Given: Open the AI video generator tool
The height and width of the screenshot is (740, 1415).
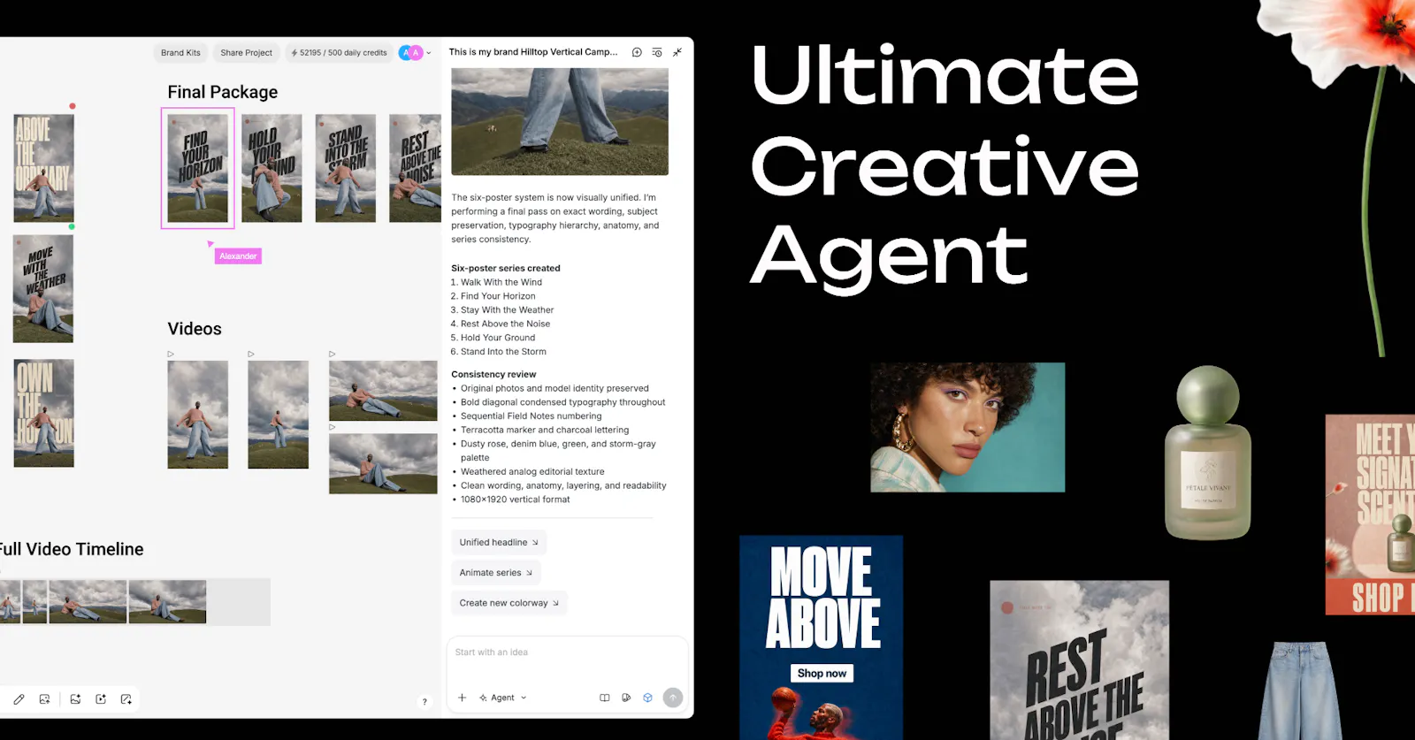Looking at the screenshot, I should coord(101,699).
